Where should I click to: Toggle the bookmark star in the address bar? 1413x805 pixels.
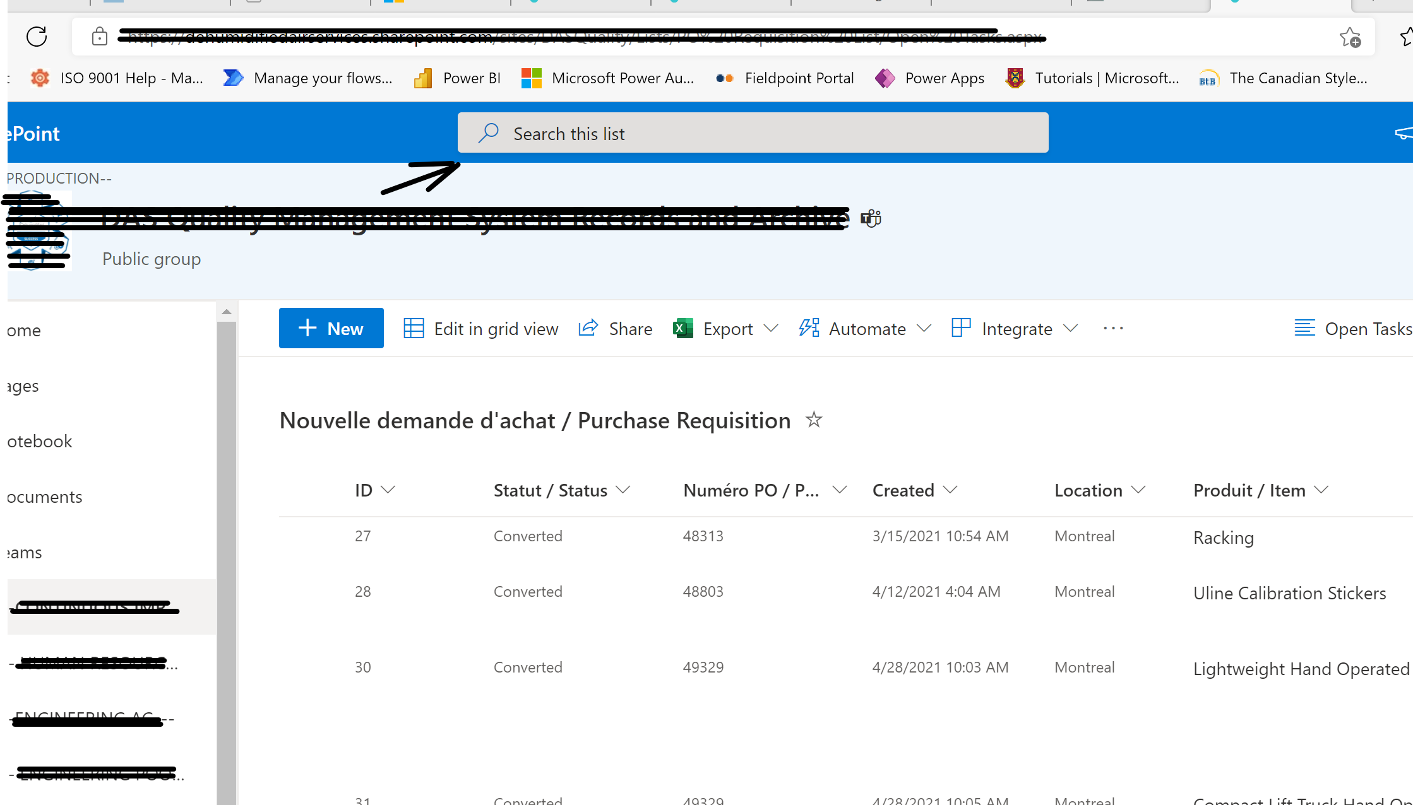click(x=1349, y=37)
